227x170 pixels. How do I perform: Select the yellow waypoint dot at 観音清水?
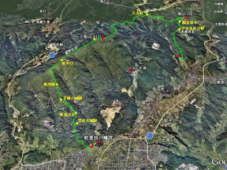tap(180, 22)
